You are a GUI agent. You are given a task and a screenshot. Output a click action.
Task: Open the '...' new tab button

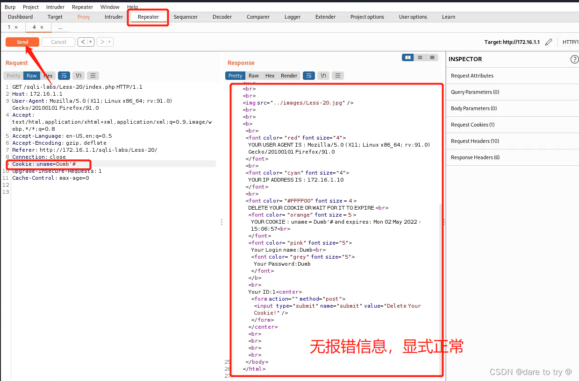pyautogui.click(x=60, y=27)
